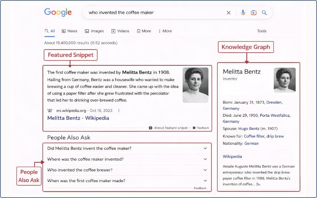Viewport: 317px width, 198px height.
Task: Submit search with the magnifying glass icon
Action: (264, 13)
